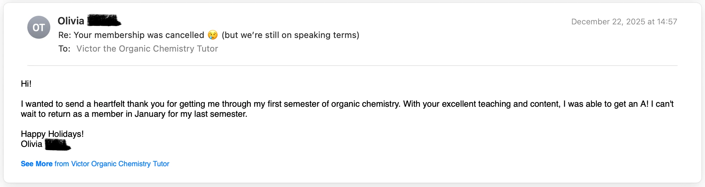
Task: Click the "To:" field label
Action: (64, 49)
